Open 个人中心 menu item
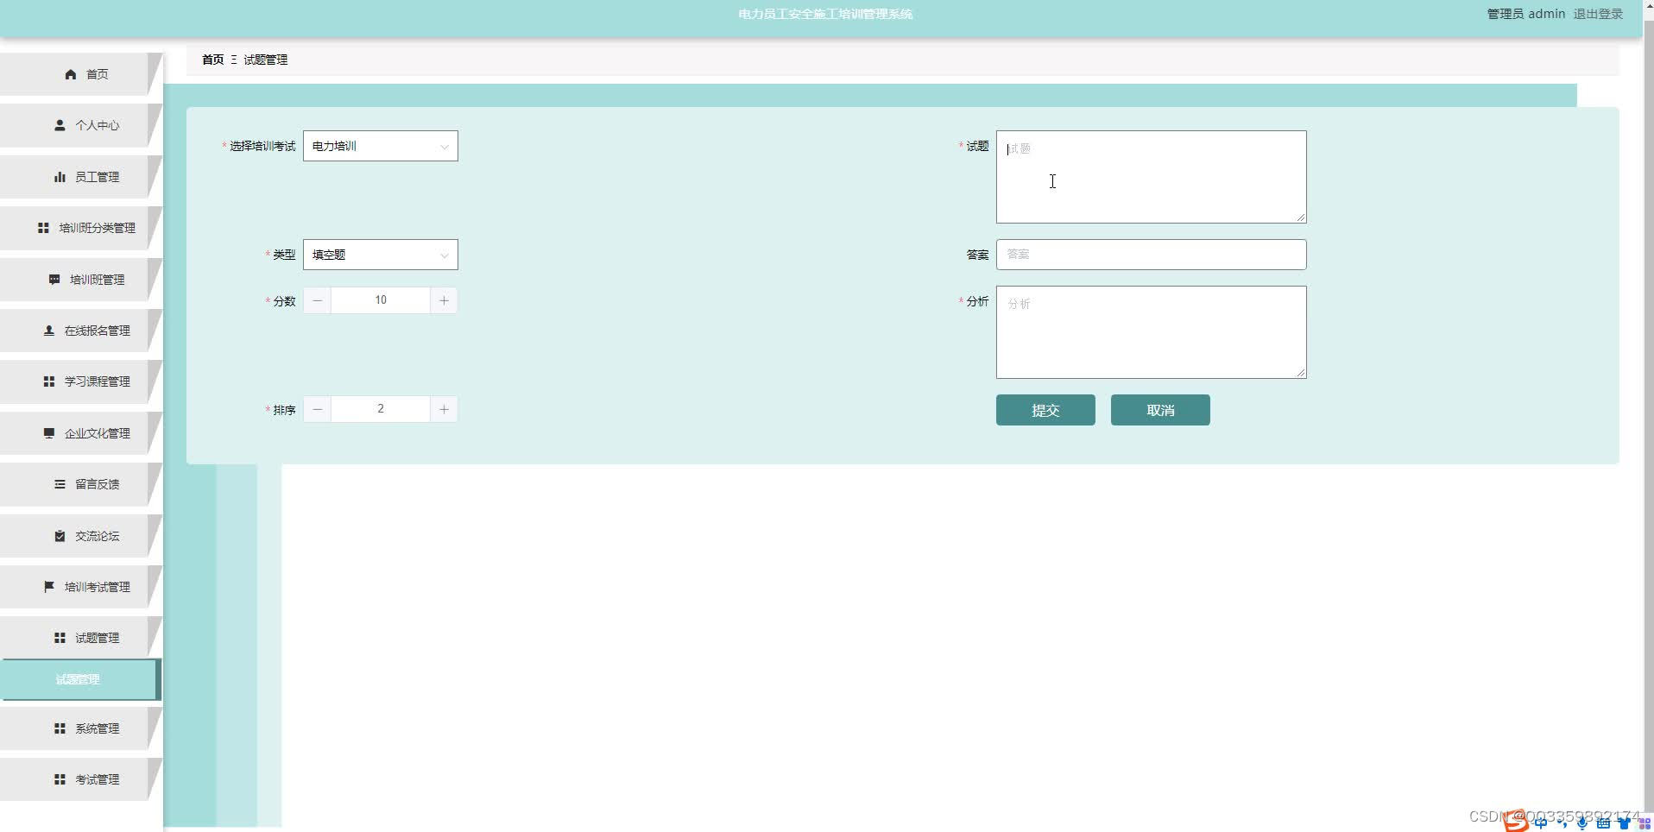Screen dimensions: 1654x832 [81, 125]
